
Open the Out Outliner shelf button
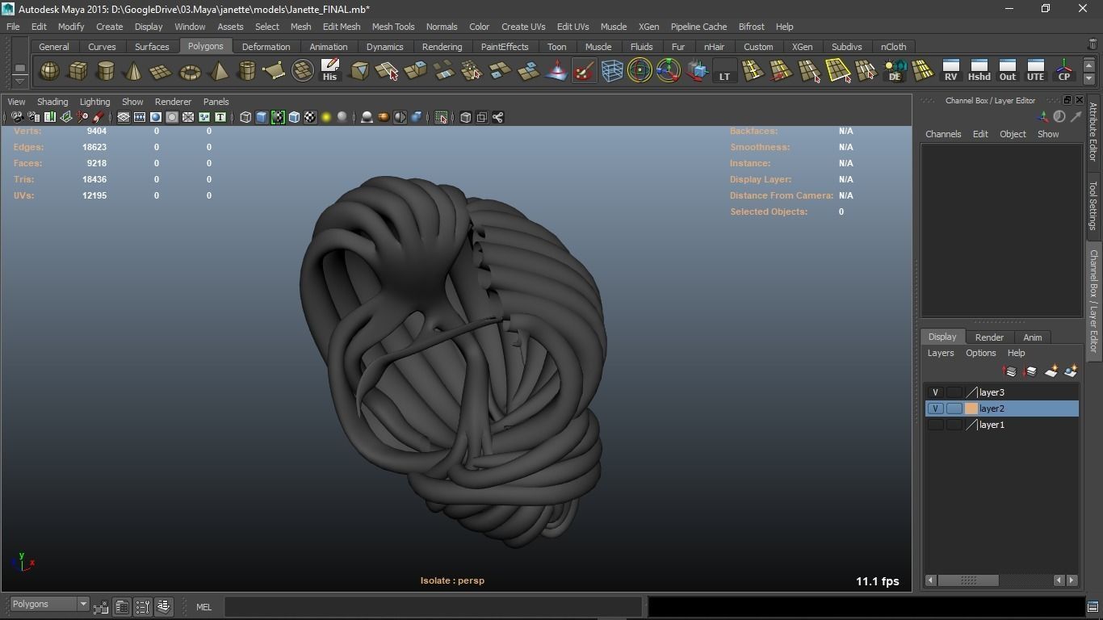(1008, 71)
